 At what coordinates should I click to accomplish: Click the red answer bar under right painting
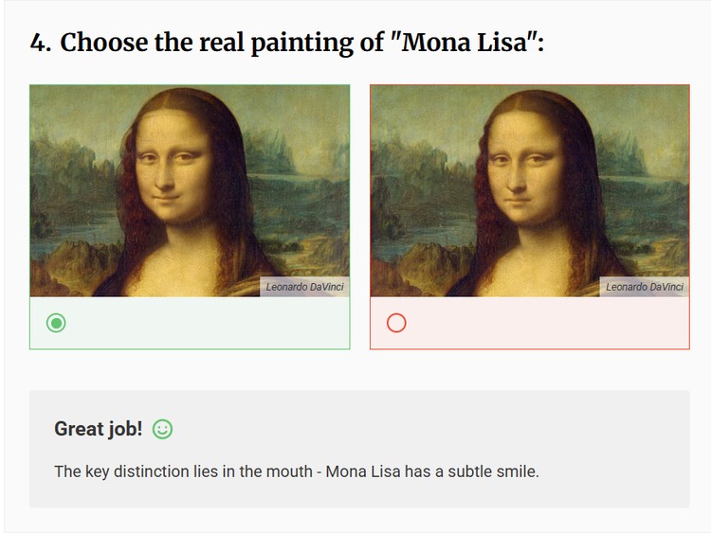click(x=550, y=323)
